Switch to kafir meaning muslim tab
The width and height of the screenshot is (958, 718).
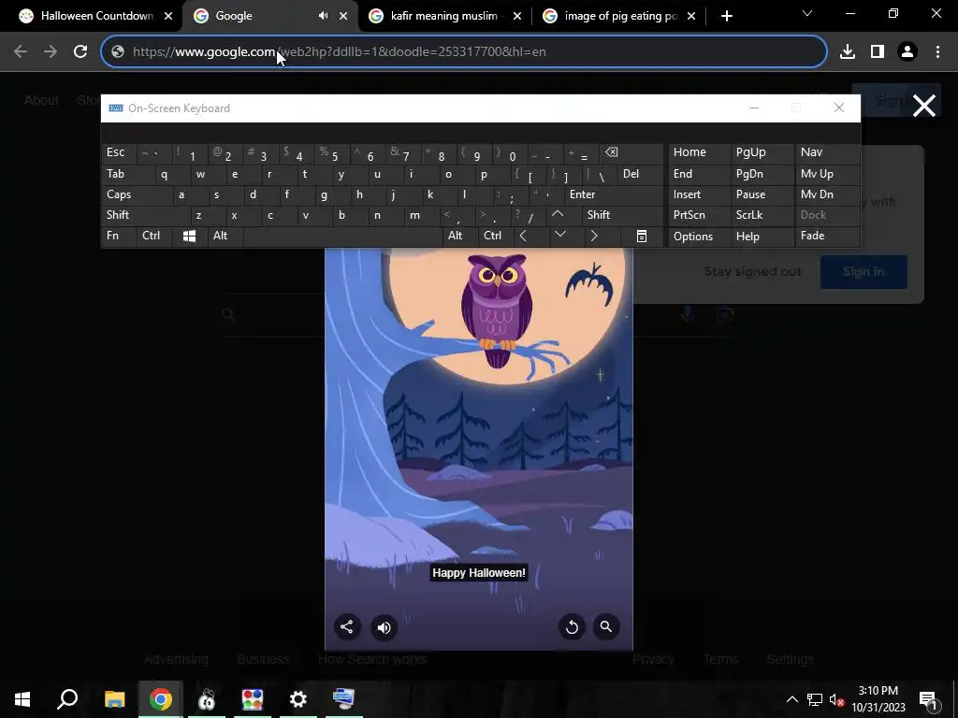pyautogui.click(x=443, y=16)
